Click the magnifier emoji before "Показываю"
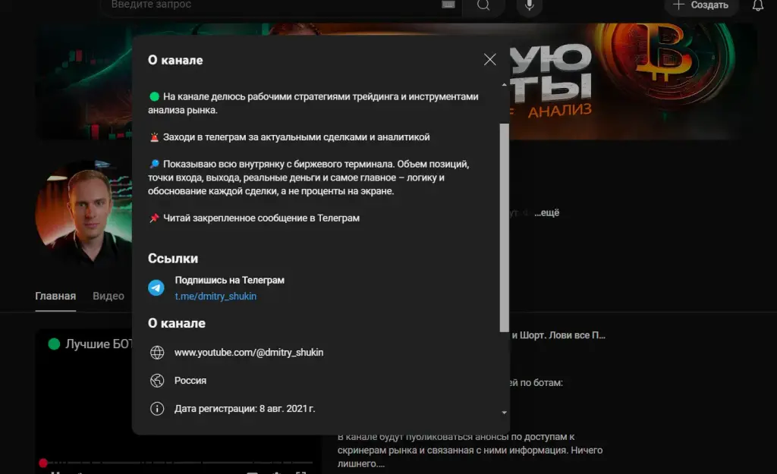 [154, 164]
